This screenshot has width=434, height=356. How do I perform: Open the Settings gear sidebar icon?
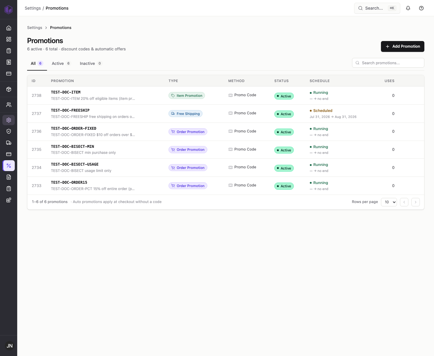(9, 120)
